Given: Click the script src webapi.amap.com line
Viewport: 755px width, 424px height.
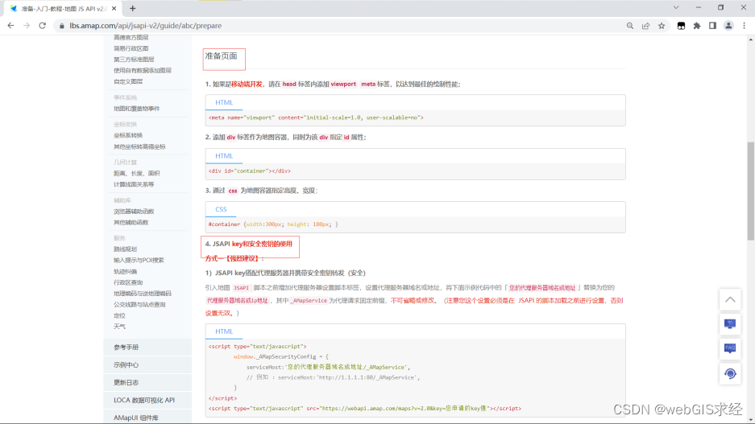Looking at the screenshot, I should click(x=364, y=408).
